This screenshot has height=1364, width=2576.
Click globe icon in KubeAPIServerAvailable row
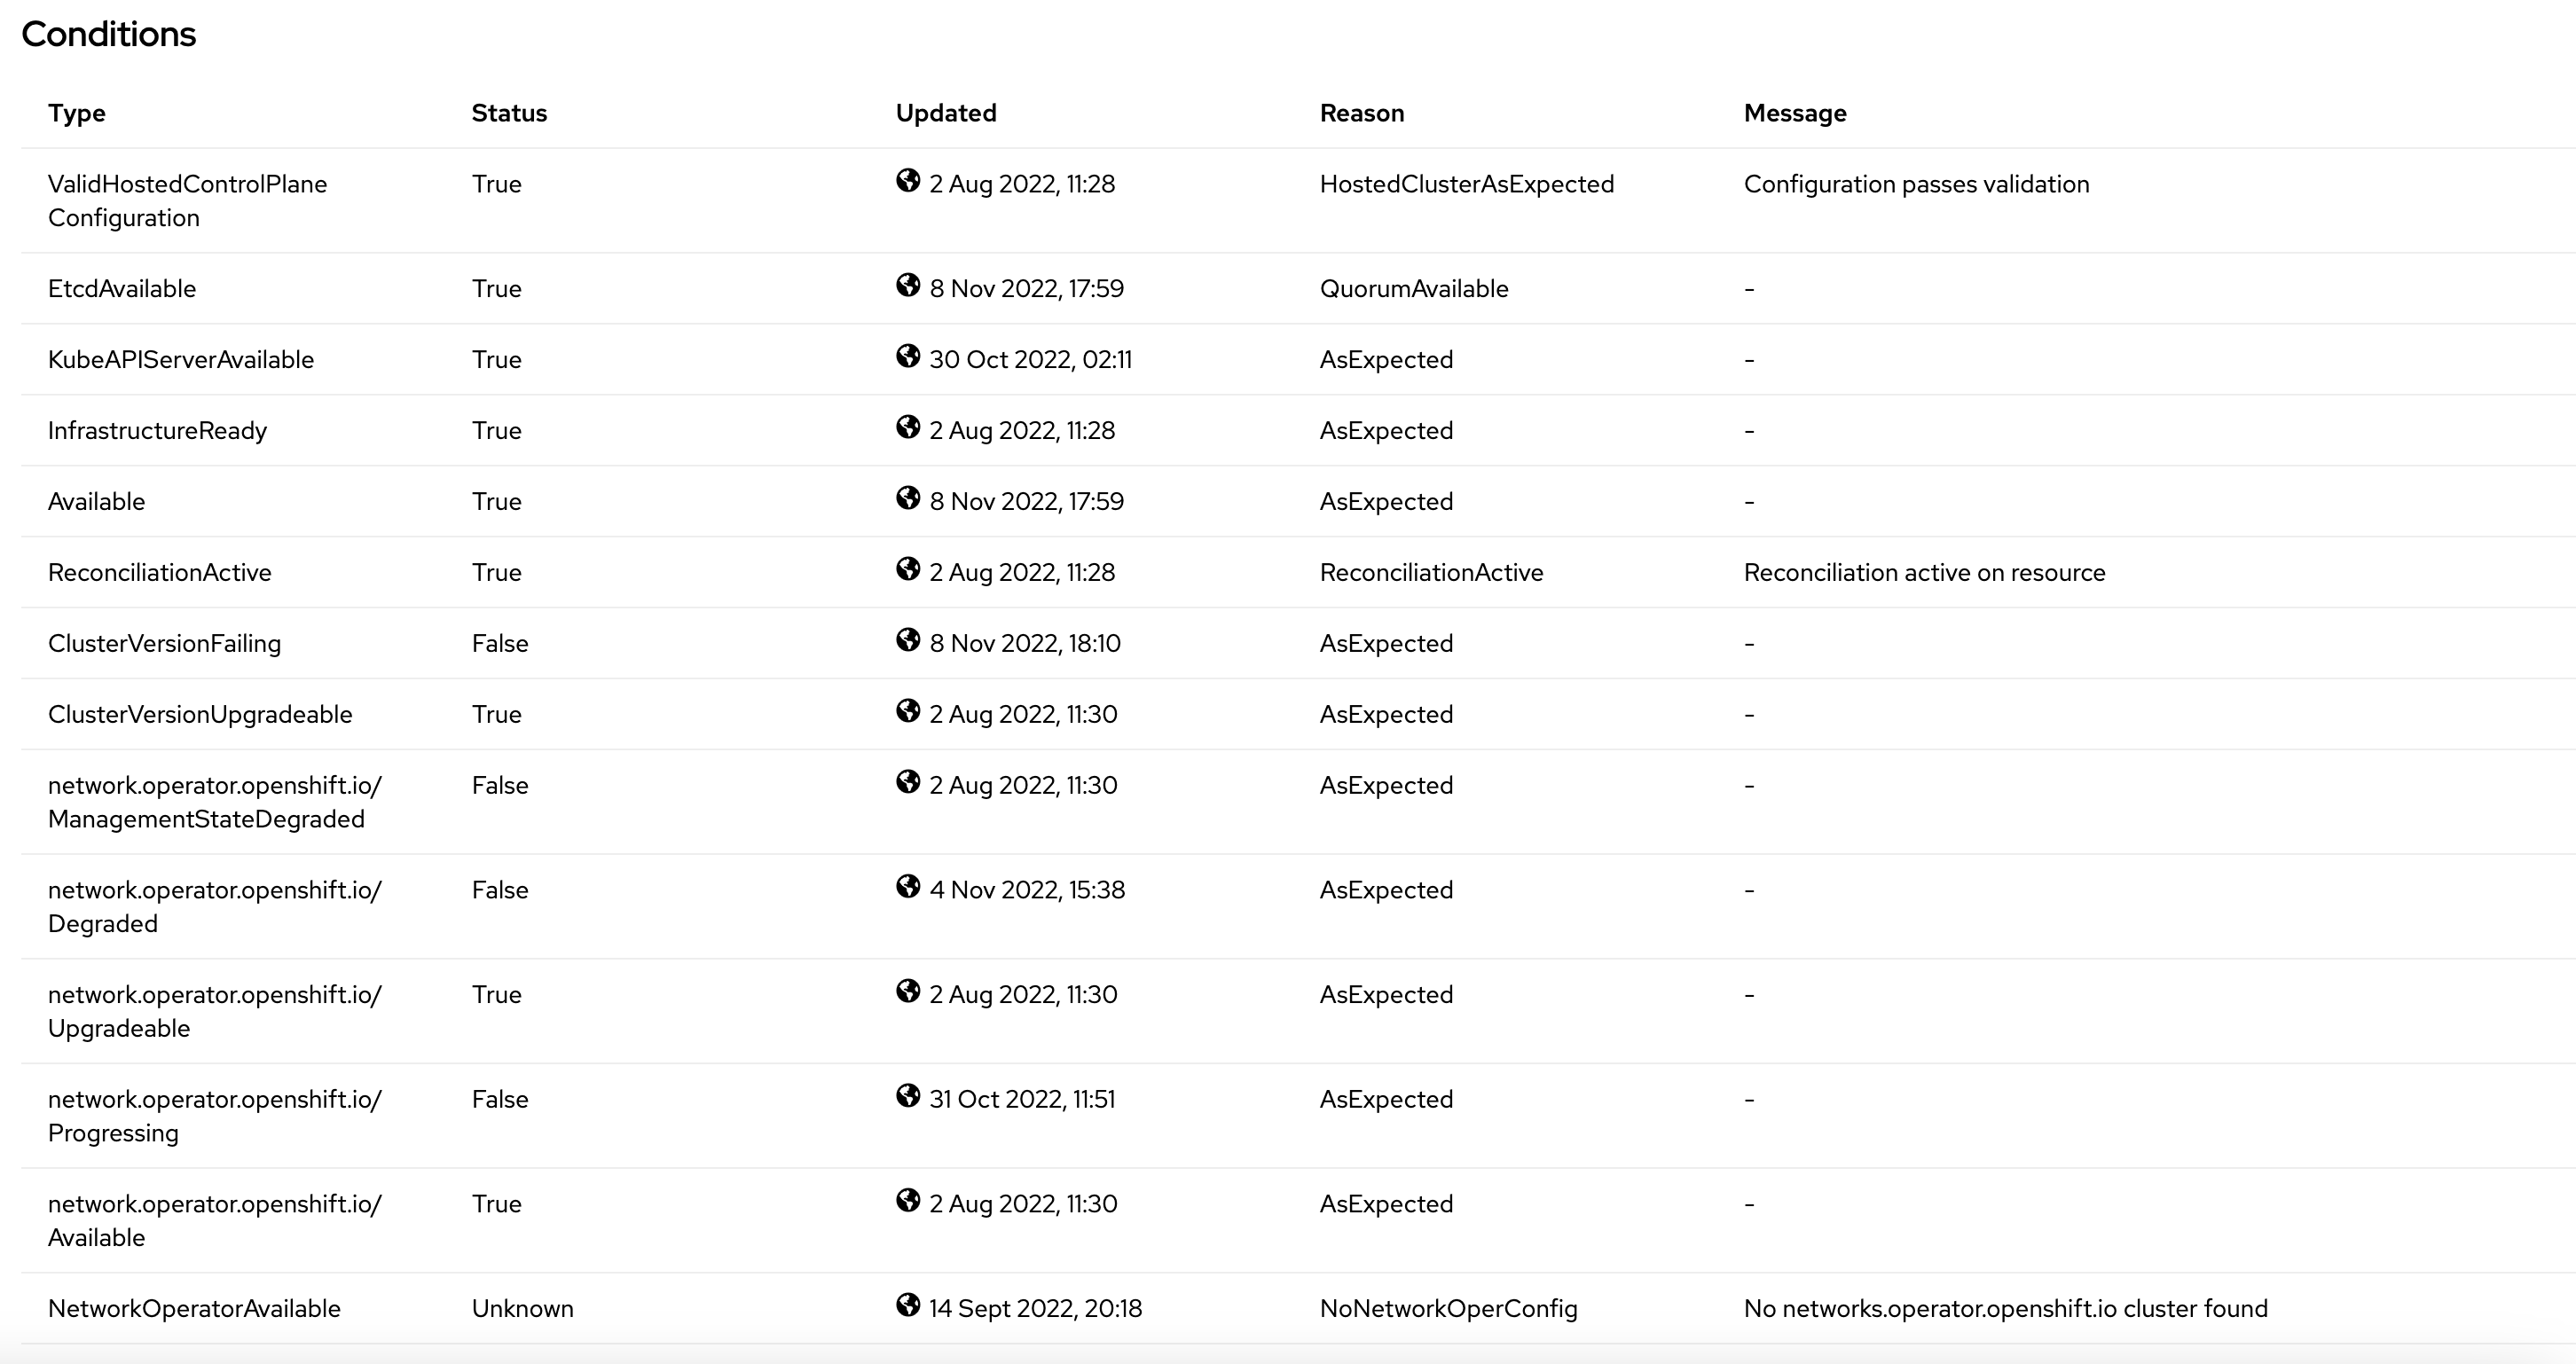click(x=907, y=357)
